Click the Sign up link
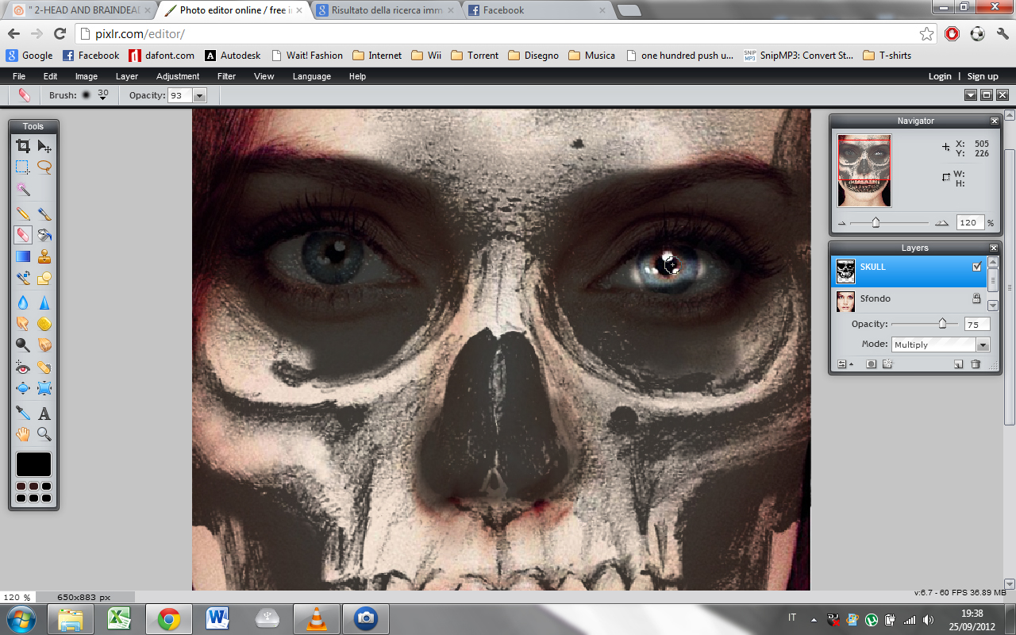This screenshot has height=635, width=1016. 983,76
